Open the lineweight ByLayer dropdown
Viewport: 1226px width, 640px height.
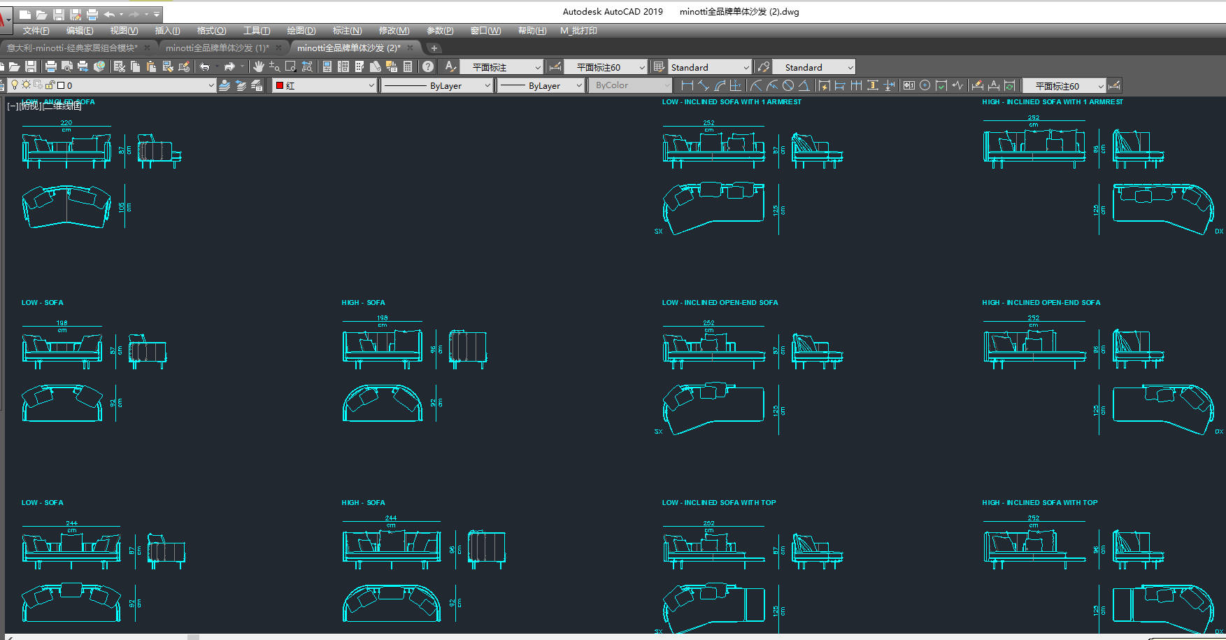pos(540,85)
